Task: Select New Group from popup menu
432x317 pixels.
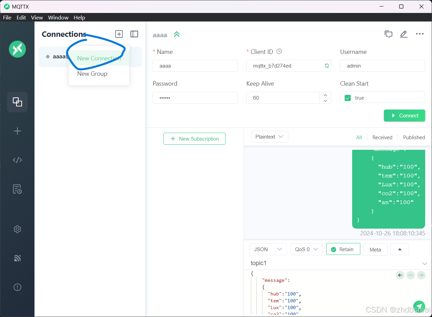Action: (x=99, y=74)
